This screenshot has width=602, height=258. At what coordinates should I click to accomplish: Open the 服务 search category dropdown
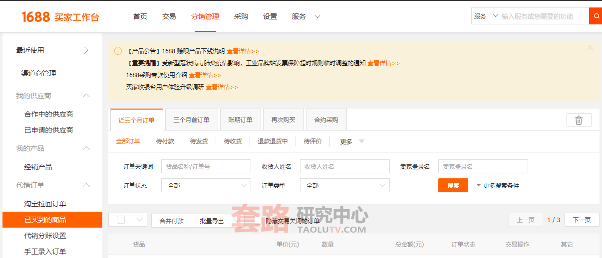(x=486, y=16)
